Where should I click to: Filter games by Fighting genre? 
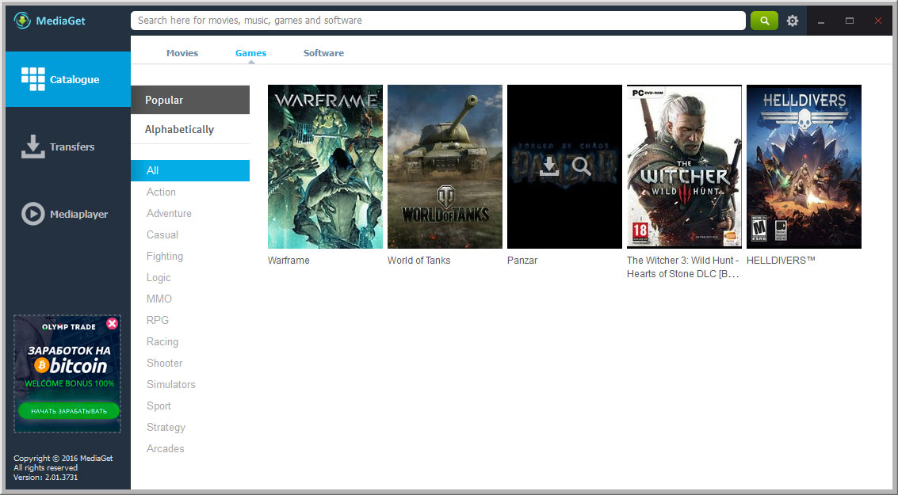point(165,257)
